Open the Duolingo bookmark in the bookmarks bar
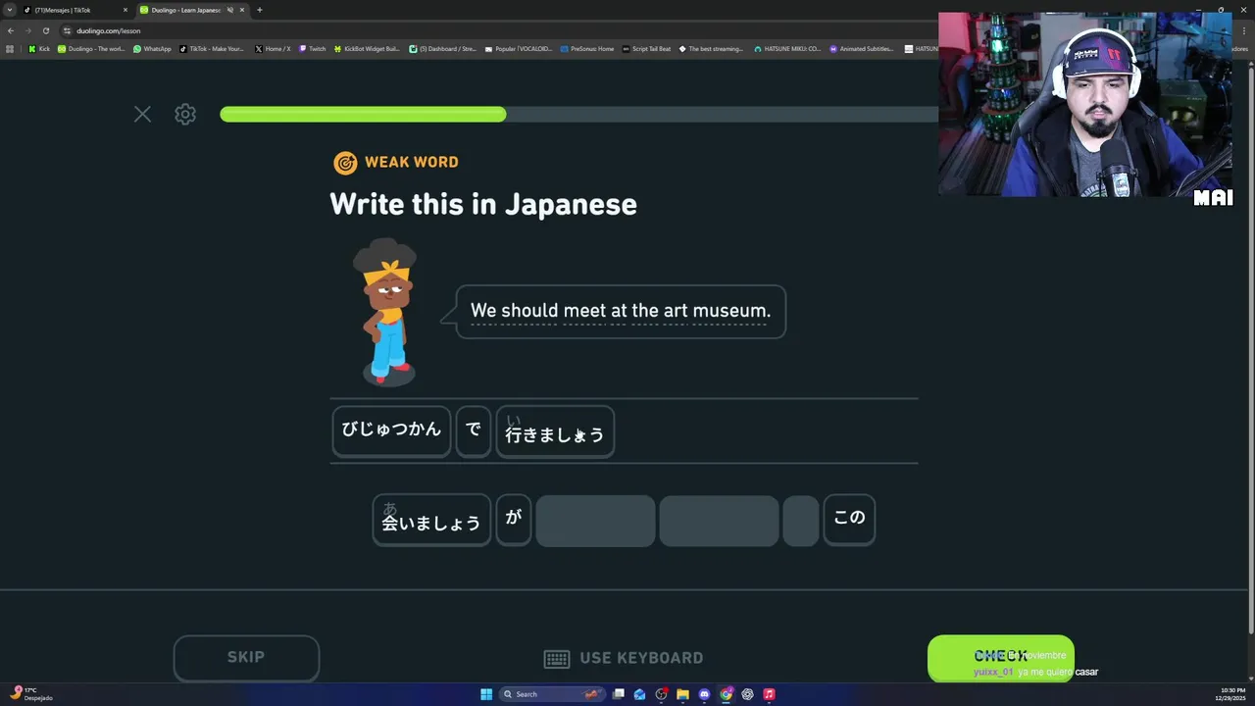The width and height of the screenshot is (1255, 706). 91,48
